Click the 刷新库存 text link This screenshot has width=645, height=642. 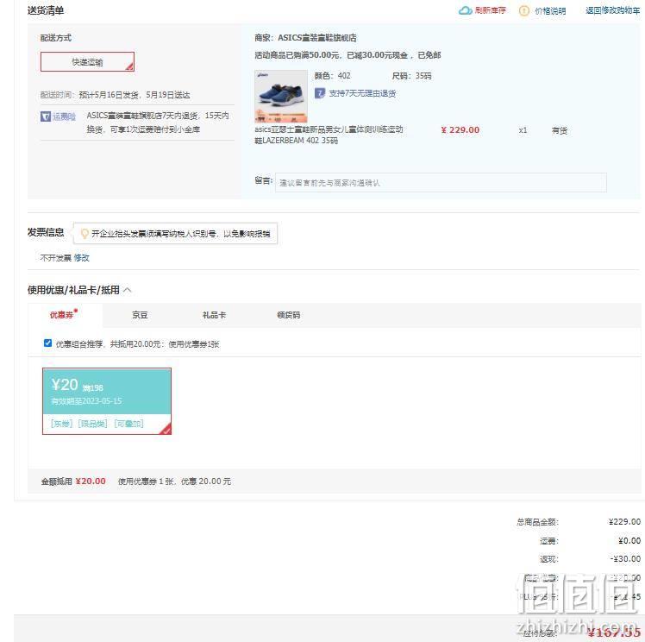coord(490,10)
